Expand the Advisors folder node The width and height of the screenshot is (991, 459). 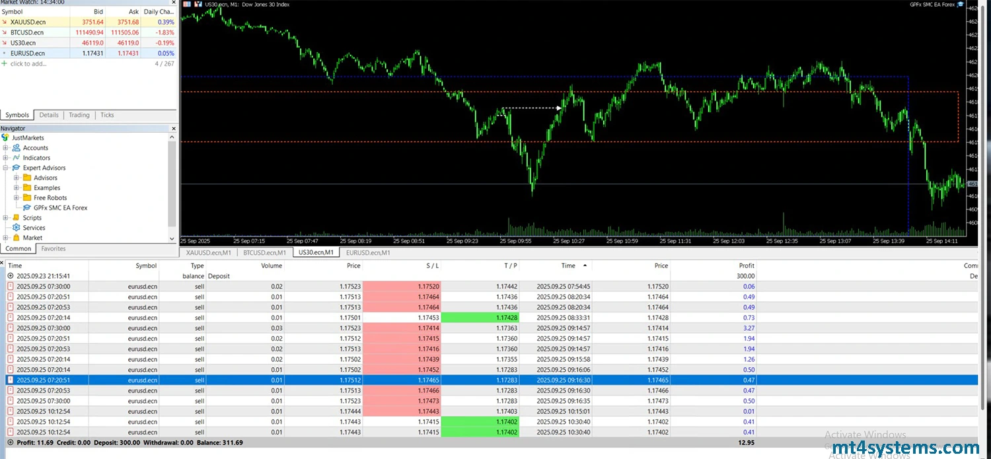tap(16, 178)
